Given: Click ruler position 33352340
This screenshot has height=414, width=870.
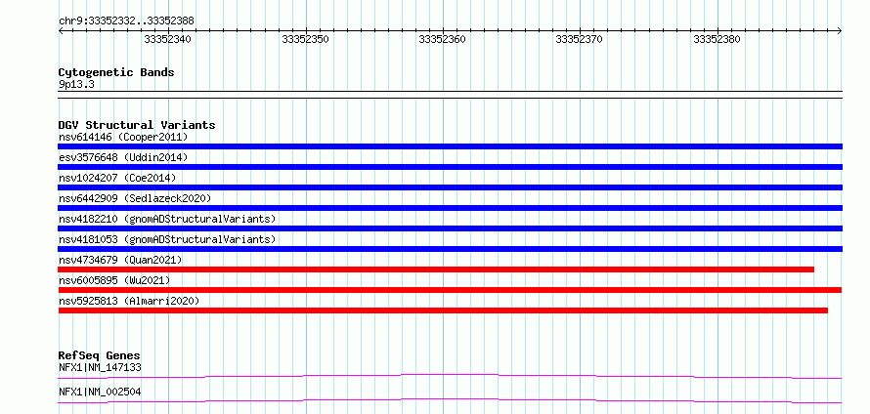Looking at the screenshot, I should (167, 39).
